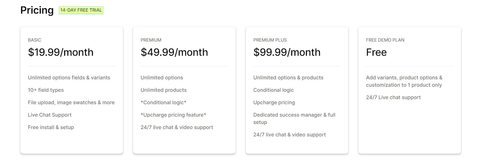This screenshot has height=160, width=480.
Task: Click the Pricing heading
Action: click(37, 10)
